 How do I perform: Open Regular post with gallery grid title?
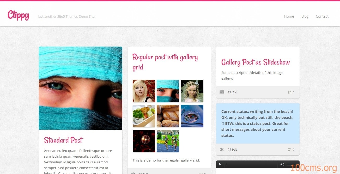165,62
